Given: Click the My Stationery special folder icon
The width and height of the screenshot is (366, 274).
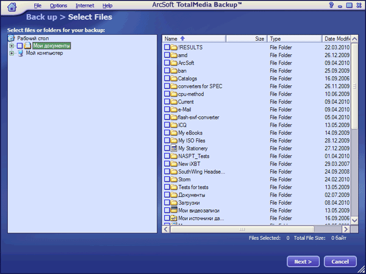Looking at the screenshot, I should (174, 148).
